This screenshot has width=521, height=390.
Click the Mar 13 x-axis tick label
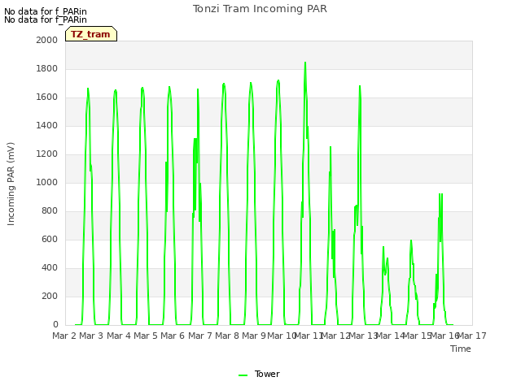363,336
